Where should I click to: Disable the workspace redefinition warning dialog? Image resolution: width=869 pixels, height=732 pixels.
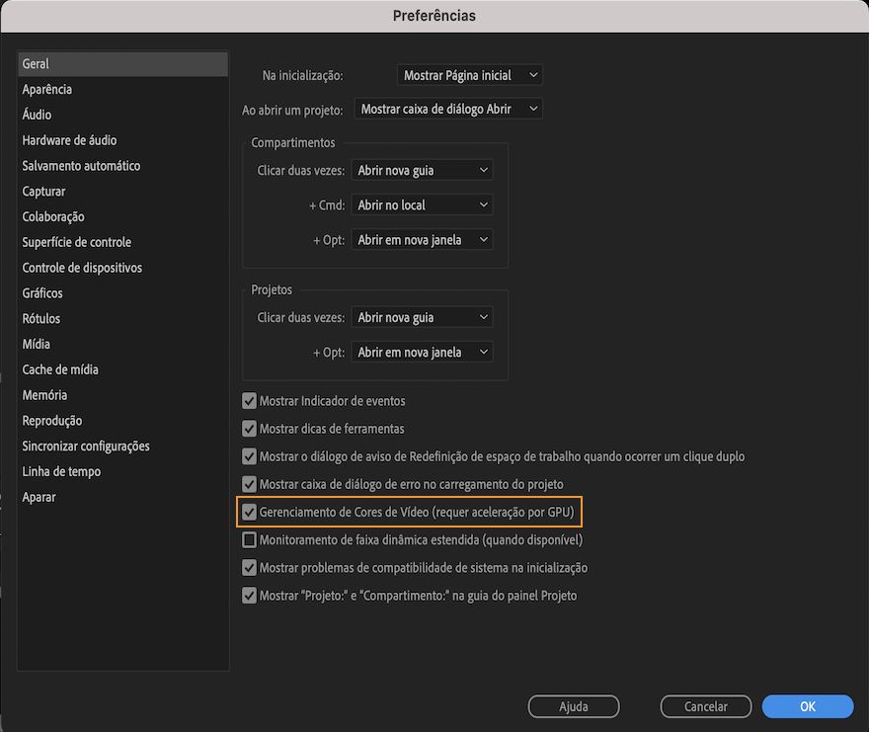coord(249,456)
